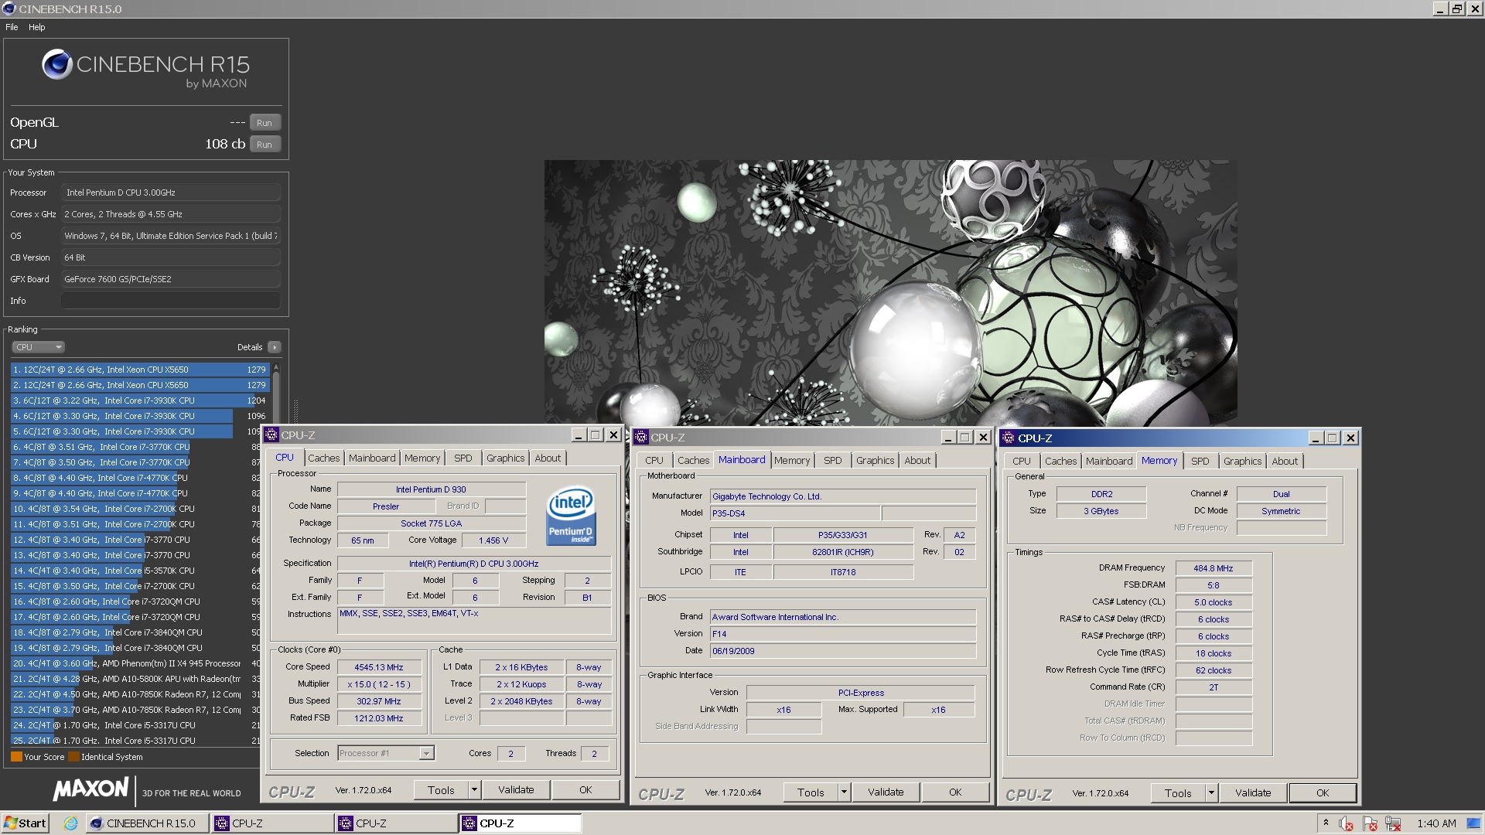Click the Core Speed value 4545.13 MHz

coord(379,667)
